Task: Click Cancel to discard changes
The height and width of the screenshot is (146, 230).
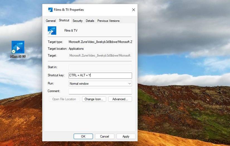Action: [105, 136]
